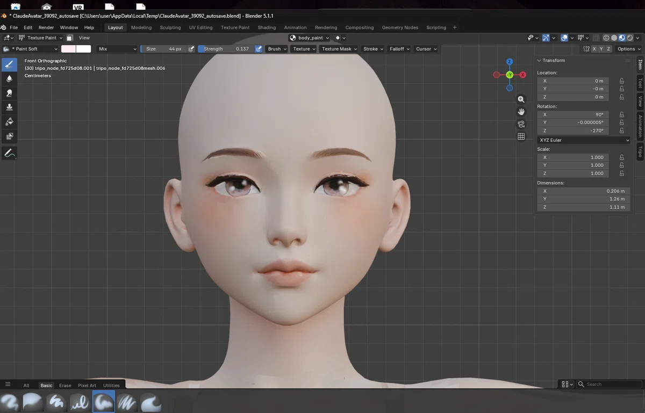
Task: Open the Falloff popover
Action: (399, 49)
